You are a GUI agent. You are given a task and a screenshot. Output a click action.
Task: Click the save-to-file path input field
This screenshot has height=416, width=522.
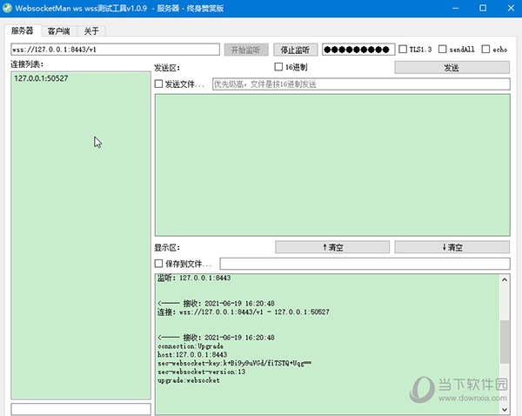click(365, 264)
